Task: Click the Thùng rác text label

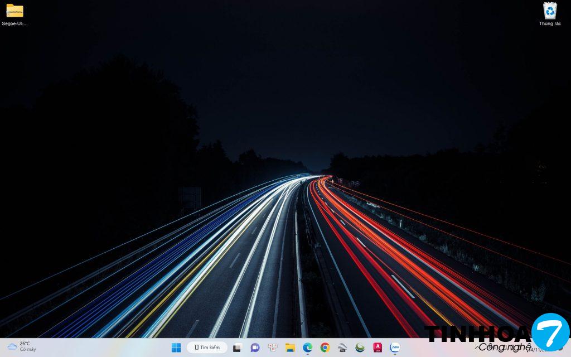Action: (x=550, y=24)
